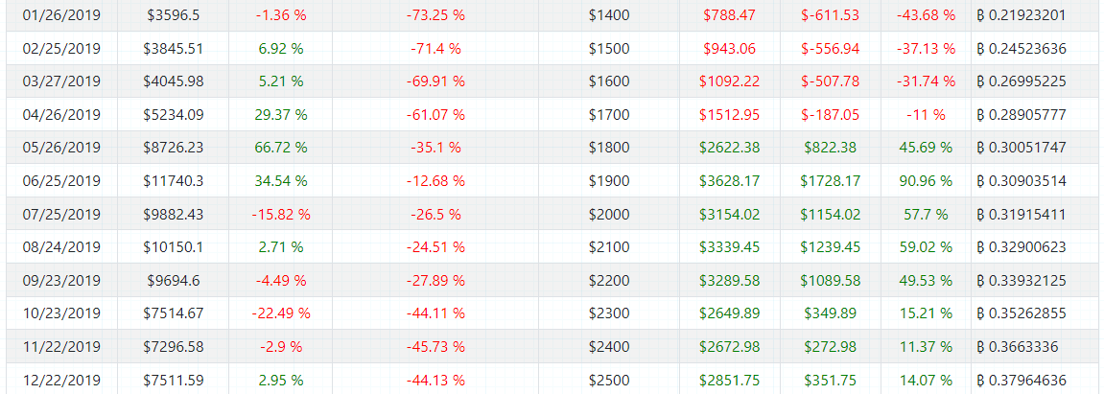The width and height of the screenshot is (1104, 394).
Task: Click the $-556.94 loss value
Action: pos(830,49)
